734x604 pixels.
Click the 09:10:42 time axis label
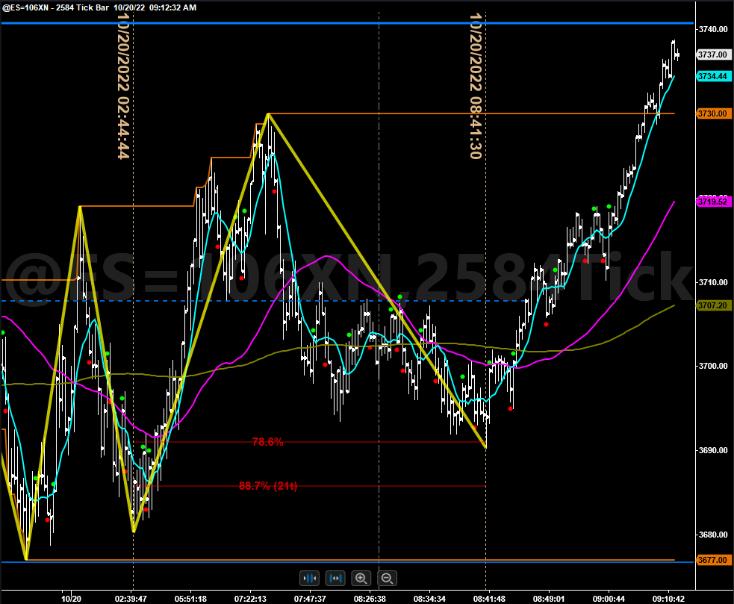click(x=668, y=599)
